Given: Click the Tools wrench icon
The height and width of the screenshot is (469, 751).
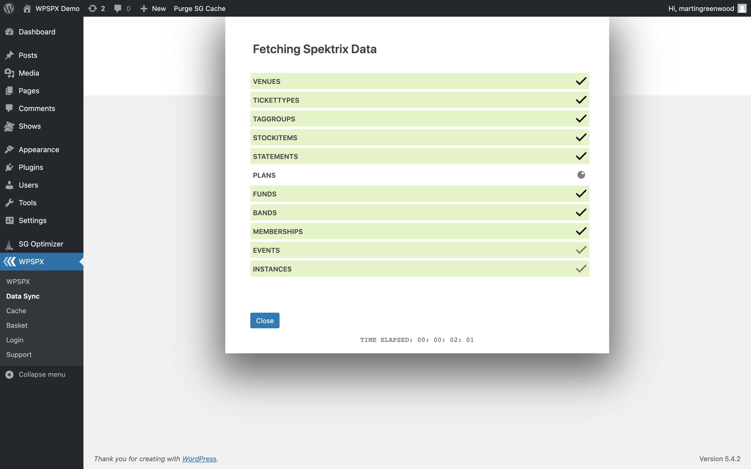Looking at the screenshot, I should tap(9, 202).
